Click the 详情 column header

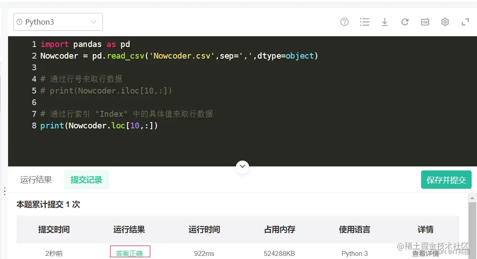coord(425,229)
